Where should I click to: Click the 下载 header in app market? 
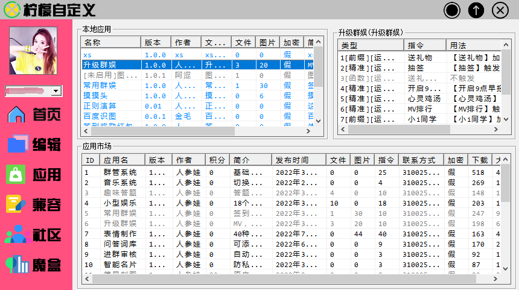click(480, 160)
